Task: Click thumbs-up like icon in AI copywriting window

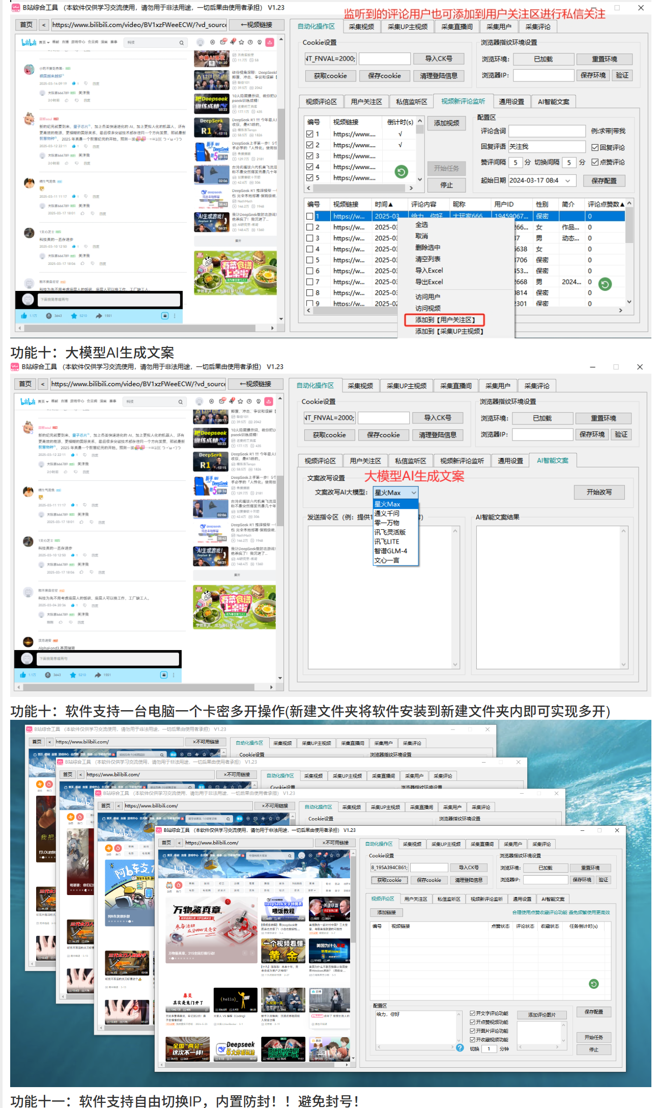Action: (x=23, y=675)
